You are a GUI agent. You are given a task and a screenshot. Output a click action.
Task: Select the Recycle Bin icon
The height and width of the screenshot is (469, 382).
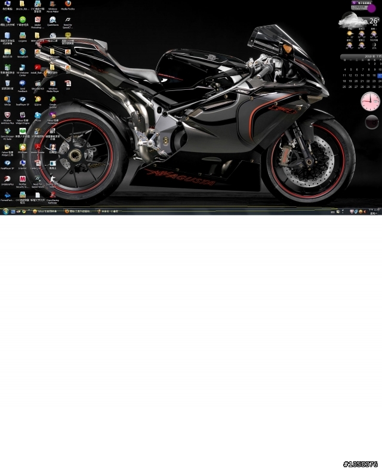click(x=7, y=85)
